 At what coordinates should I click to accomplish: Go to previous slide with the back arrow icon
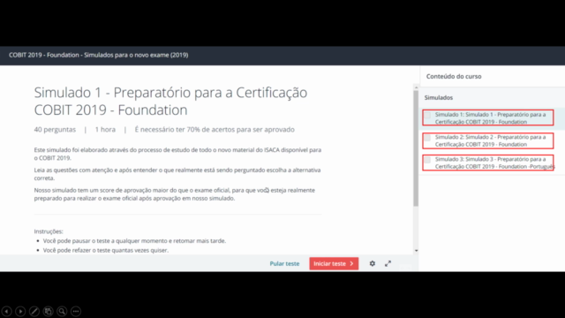(6, 311)
